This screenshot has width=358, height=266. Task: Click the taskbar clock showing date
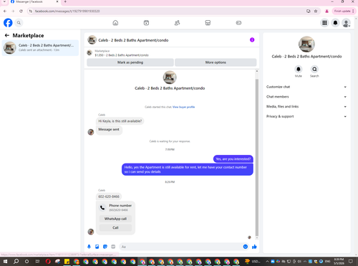click(339, 262)
